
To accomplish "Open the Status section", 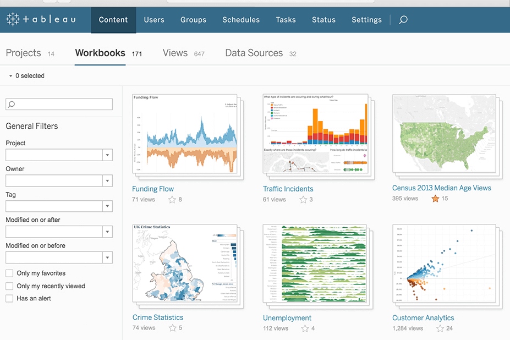I will tap(323, 20).
